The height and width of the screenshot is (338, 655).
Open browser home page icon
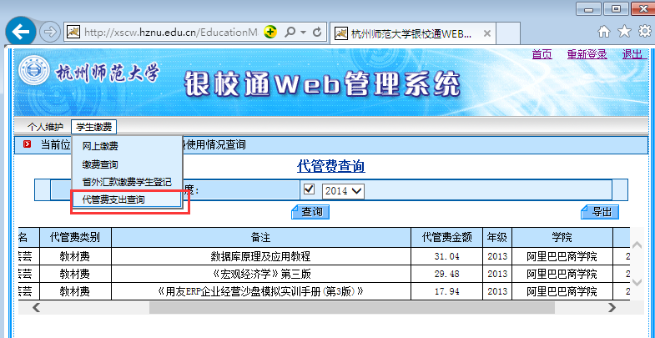pos(604,32)
